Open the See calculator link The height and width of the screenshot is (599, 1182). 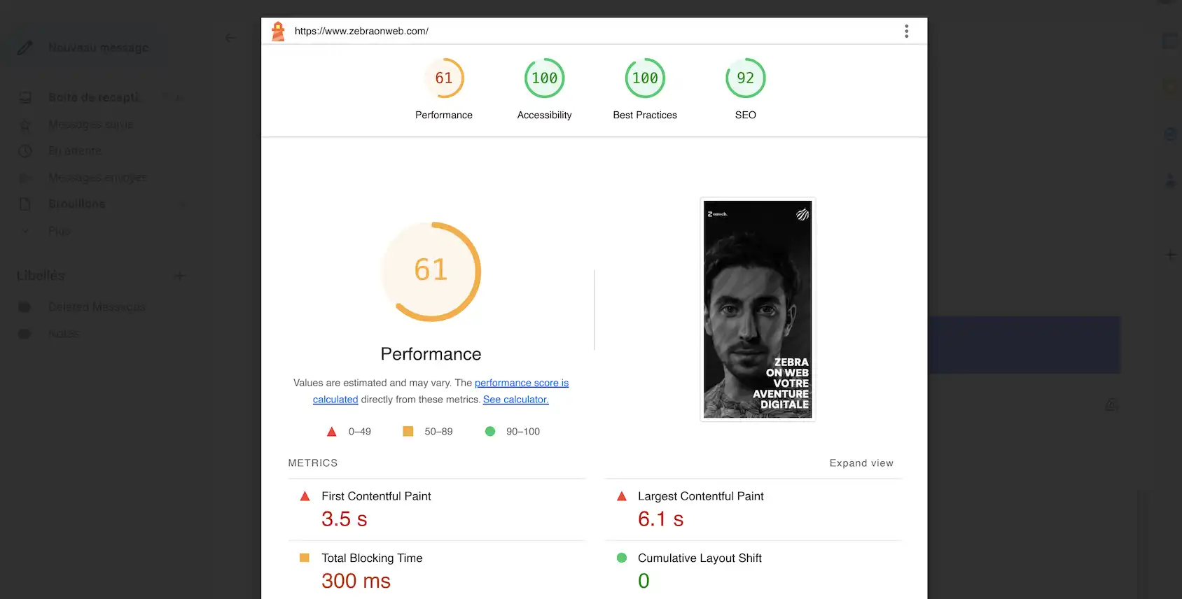[516, 400]
